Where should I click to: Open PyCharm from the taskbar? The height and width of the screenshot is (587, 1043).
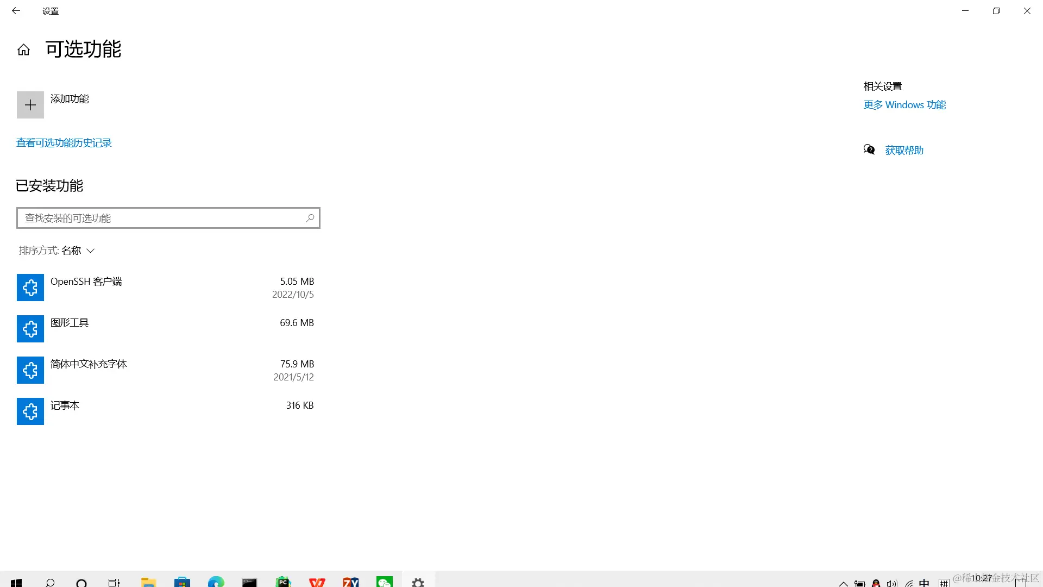(283, 582)
